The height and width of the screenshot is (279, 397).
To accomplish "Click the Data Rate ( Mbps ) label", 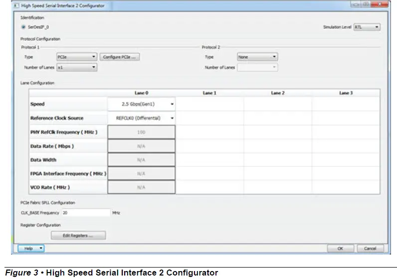I will [52, 146].
